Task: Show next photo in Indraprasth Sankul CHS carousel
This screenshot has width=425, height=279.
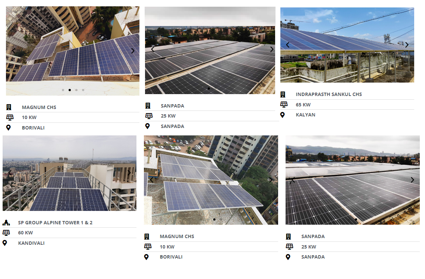Action: coord(407,45)
